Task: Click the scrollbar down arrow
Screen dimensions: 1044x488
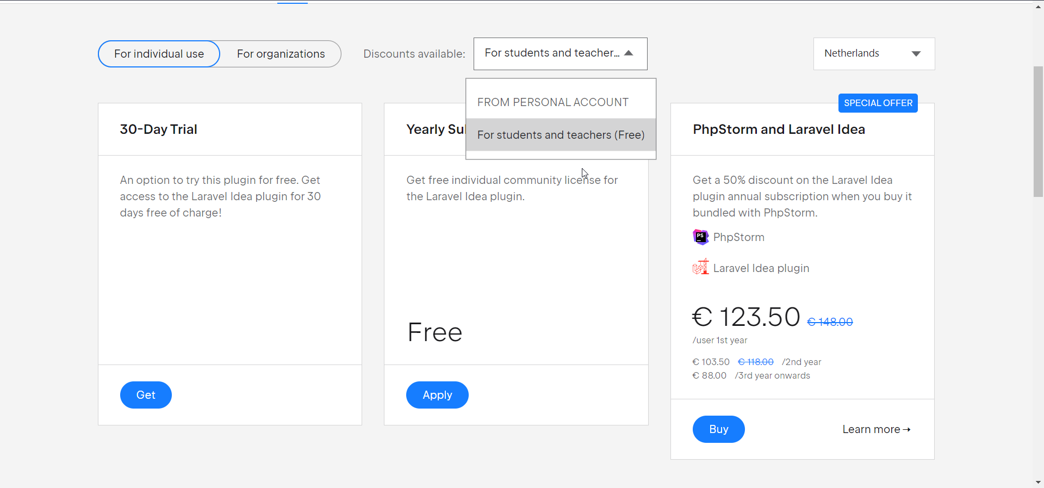Action: [1039, 482]
